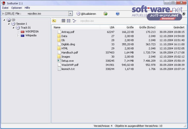Sort by the Geändert column header
The width and height of the screenshot is (188, 129).
171,27
